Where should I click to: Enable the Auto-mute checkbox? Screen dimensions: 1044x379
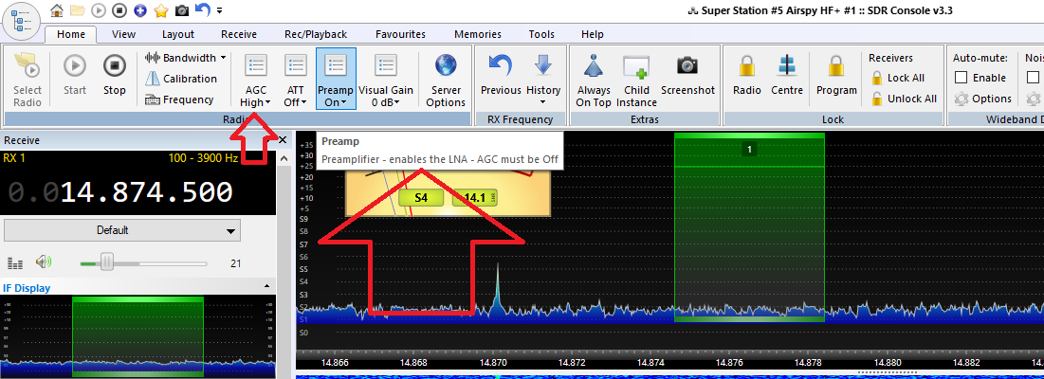962,78
